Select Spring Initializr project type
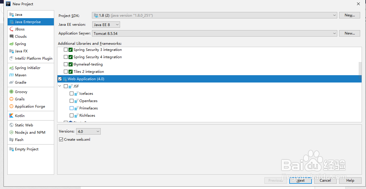The height and width of the screenshot is (189, 366). [x=28, y=68]
